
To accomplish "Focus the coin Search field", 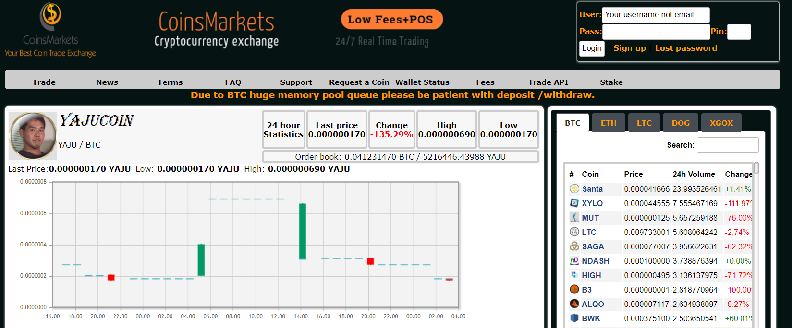I will pos(728,145).
